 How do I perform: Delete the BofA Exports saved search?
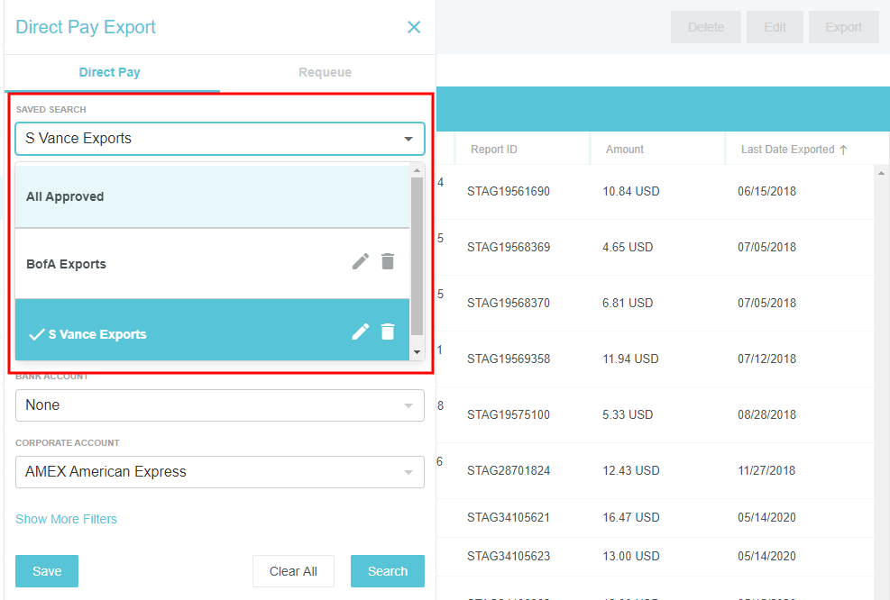click(388, 262)
